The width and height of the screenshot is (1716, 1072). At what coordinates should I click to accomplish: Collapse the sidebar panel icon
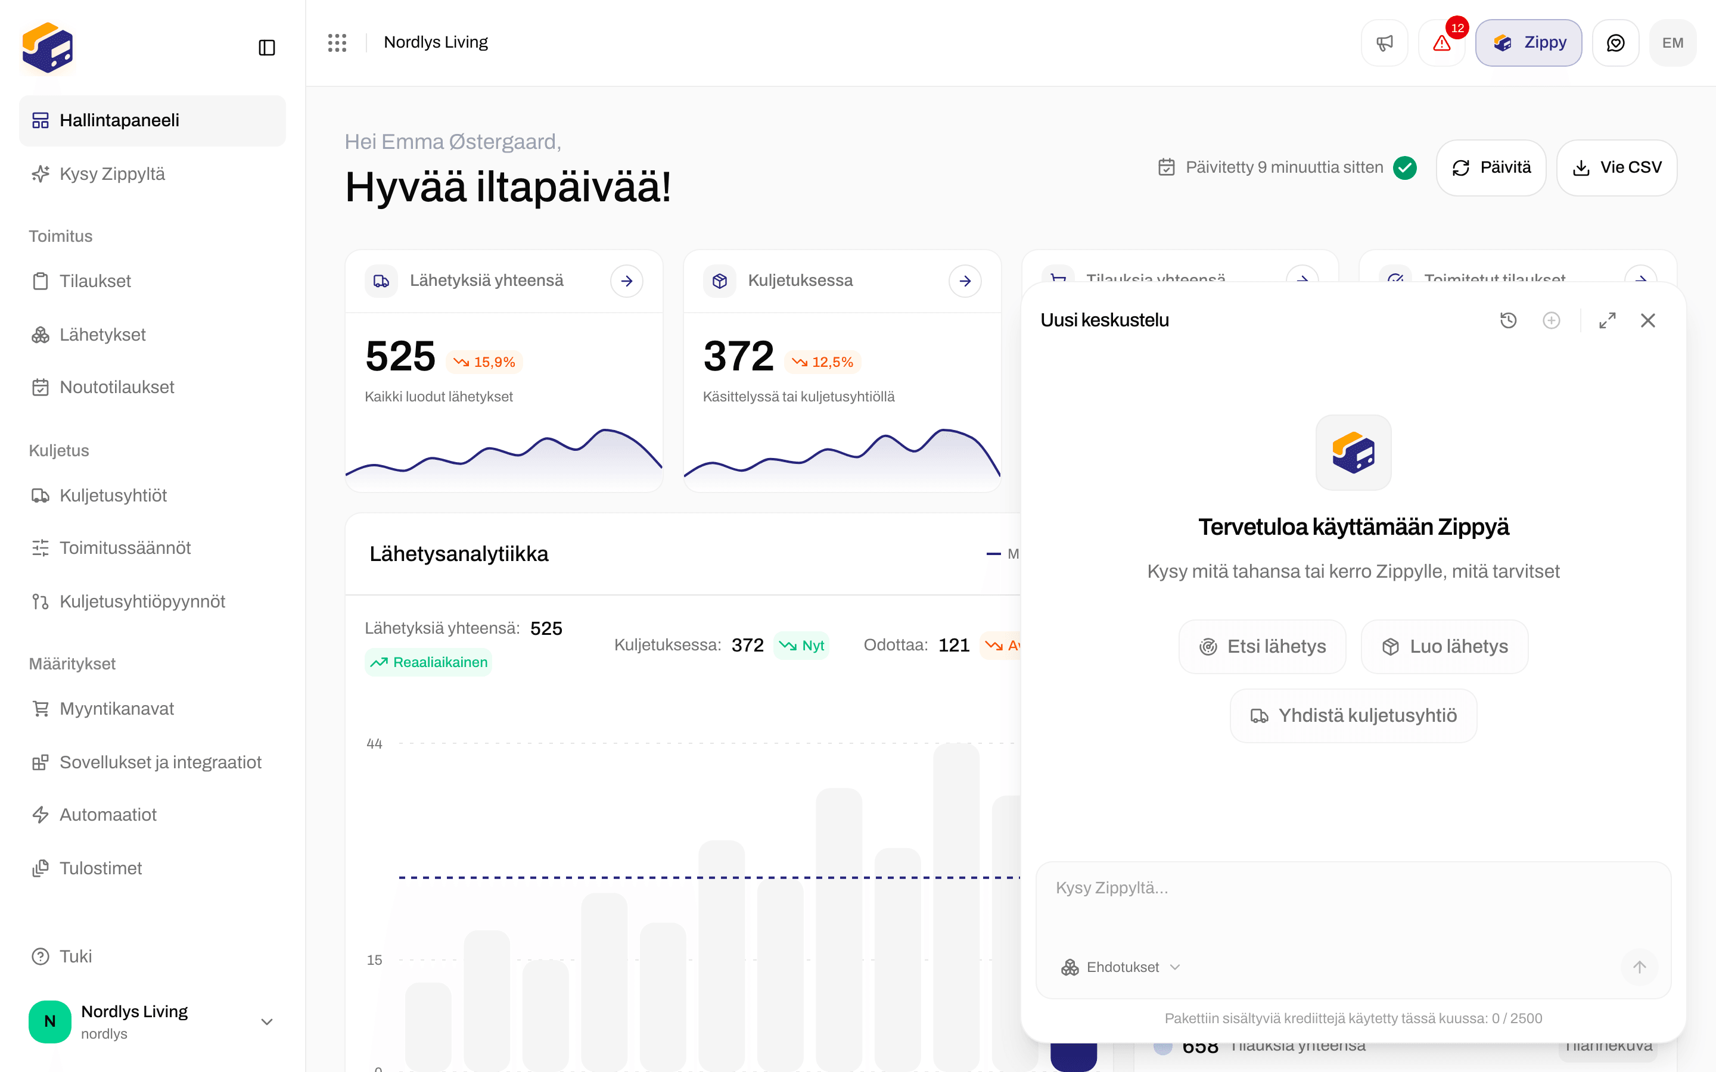266,48
